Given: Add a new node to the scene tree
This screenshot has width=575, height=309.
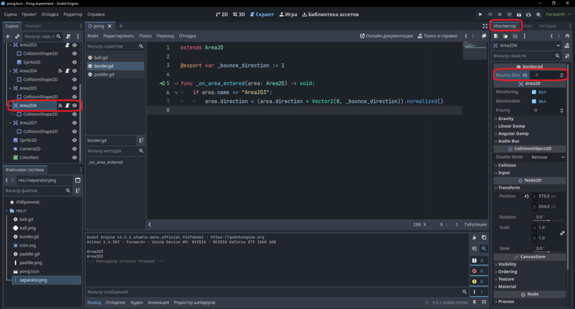Looking at the screenshot, I should [x=8, y=36].
